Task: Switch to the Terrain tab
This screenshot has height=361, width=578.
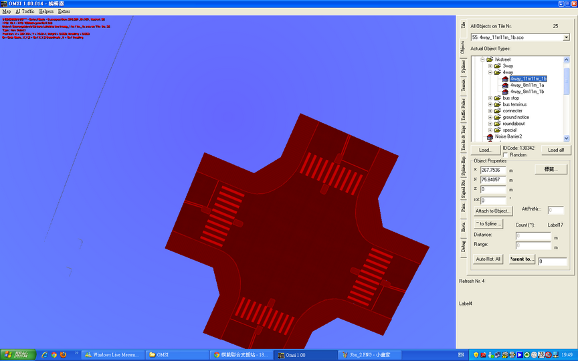Action: 464,85
